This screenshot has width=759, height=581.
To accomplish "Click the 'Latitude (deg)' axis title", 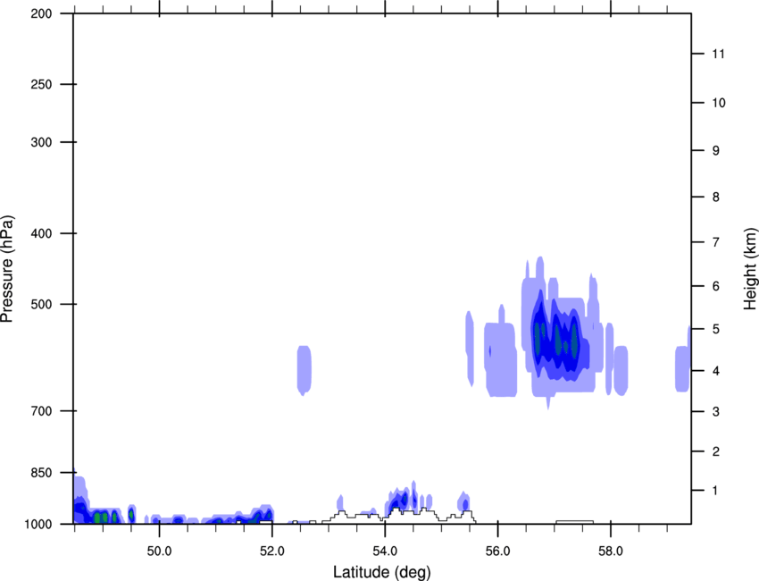I will point(381,572).
